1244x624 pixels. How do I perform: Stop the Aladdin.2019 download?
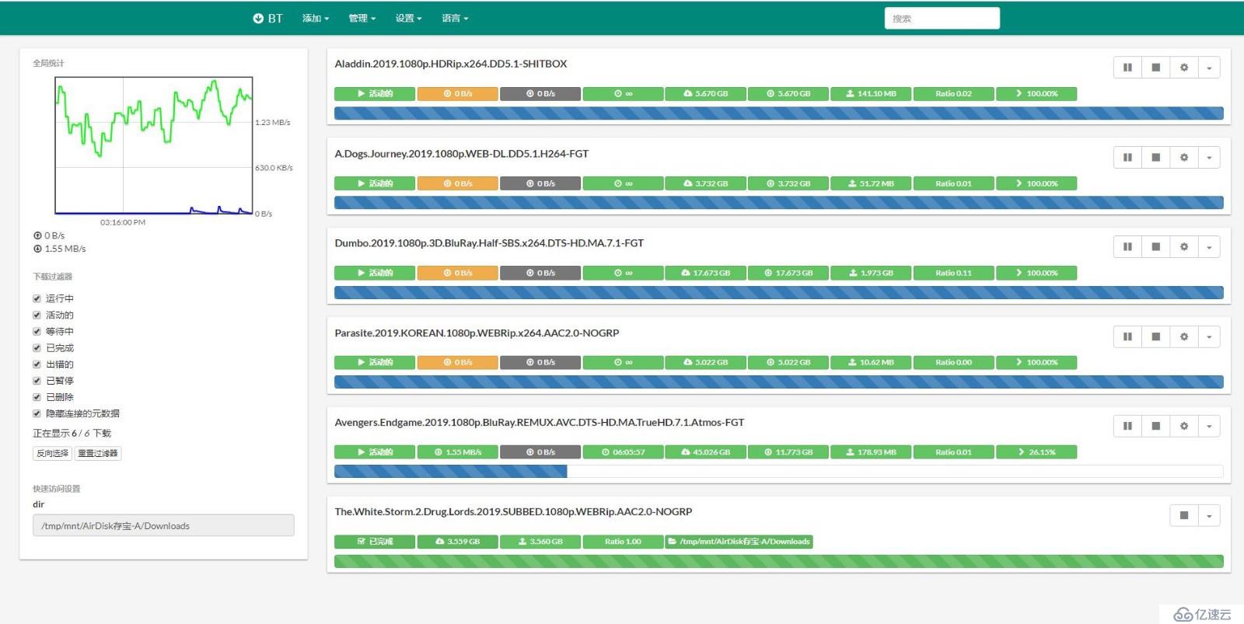1156,68
